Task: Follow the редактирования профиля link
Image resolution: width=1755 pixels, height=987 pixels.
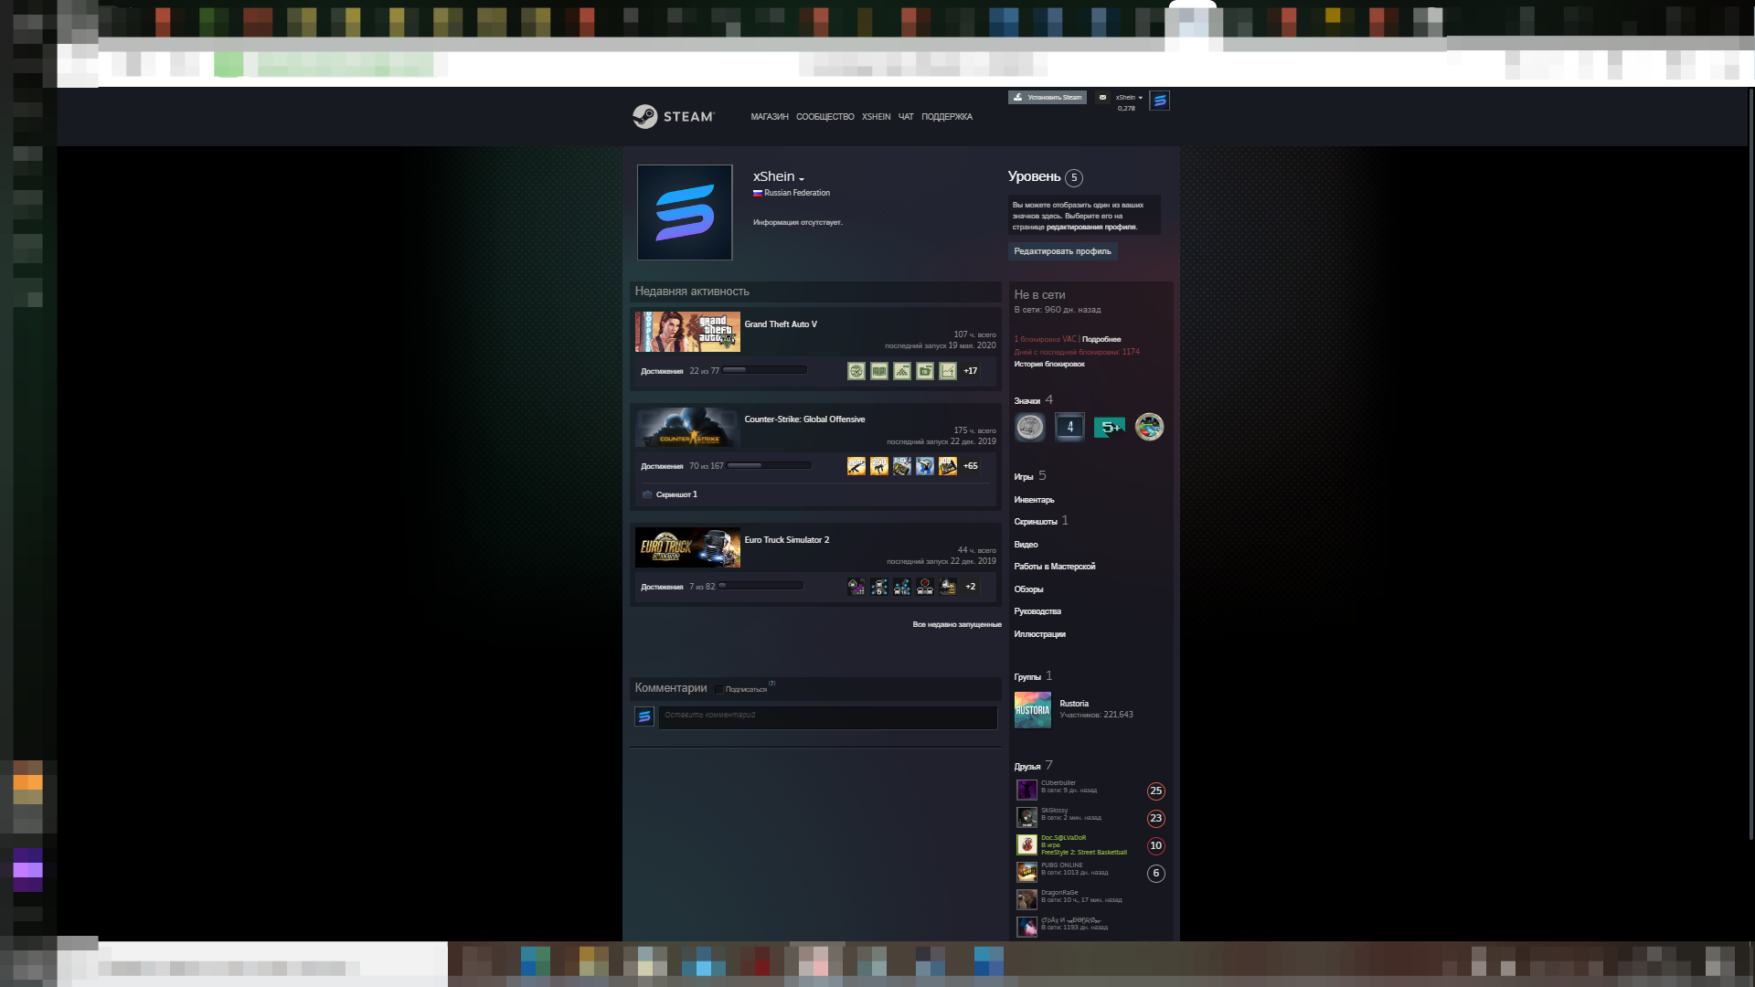Action: point(1091,227)
